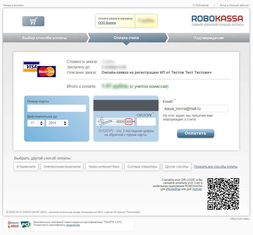
Task: Click the PCI security badge
Action: [26, 224]
